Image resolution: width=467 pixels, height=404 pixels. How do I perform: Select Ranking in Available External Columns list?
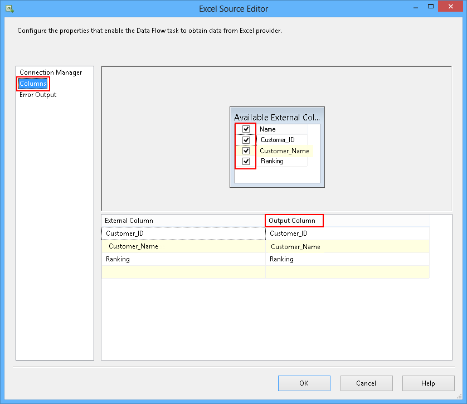(272, 161)
